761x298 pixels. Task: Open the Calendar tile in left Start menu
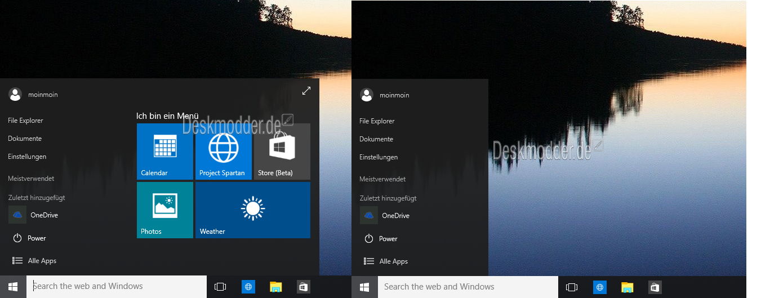click(x=165, y=152)
